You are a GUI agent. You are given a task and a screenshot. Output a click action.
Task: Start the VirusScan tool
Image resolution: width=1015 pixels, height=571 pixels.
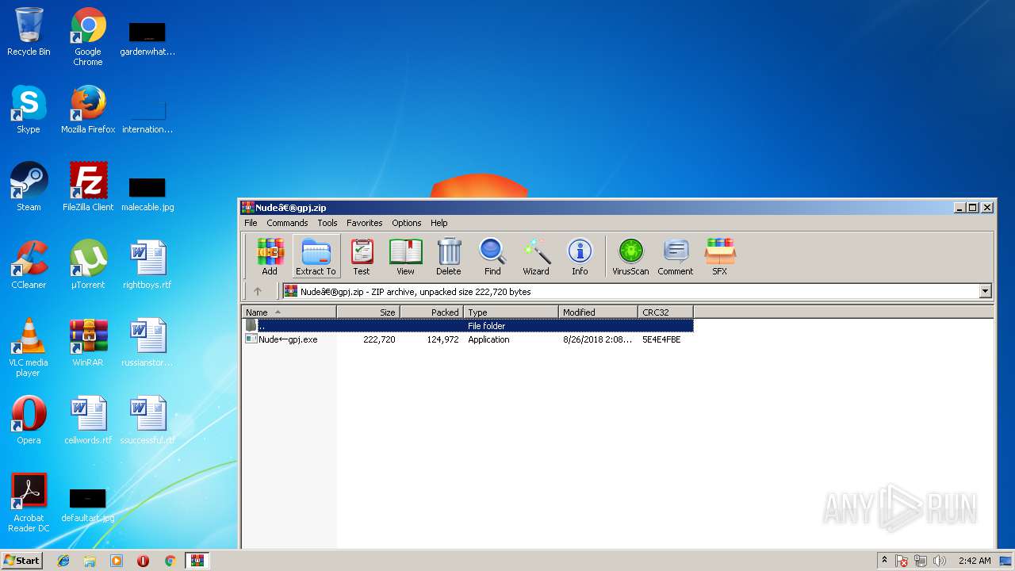[630, 256]
